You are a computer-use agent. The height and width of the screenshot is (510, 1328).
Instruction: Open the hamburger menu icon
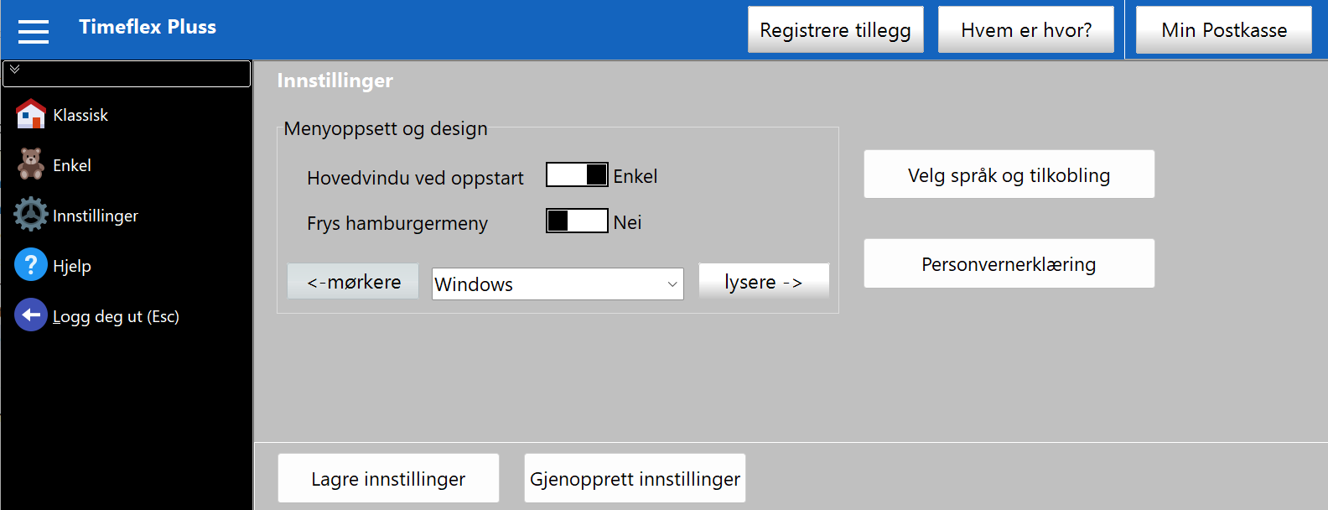[34, 31]
